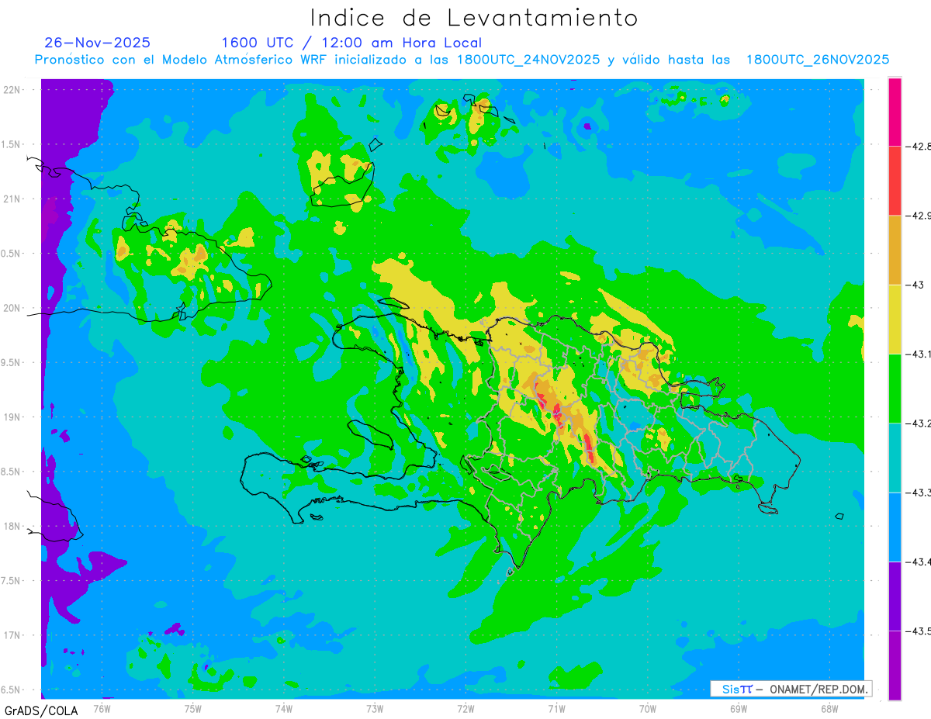Click the 20N latitude label
Viewport: 931px width, 719px height.
12,308
